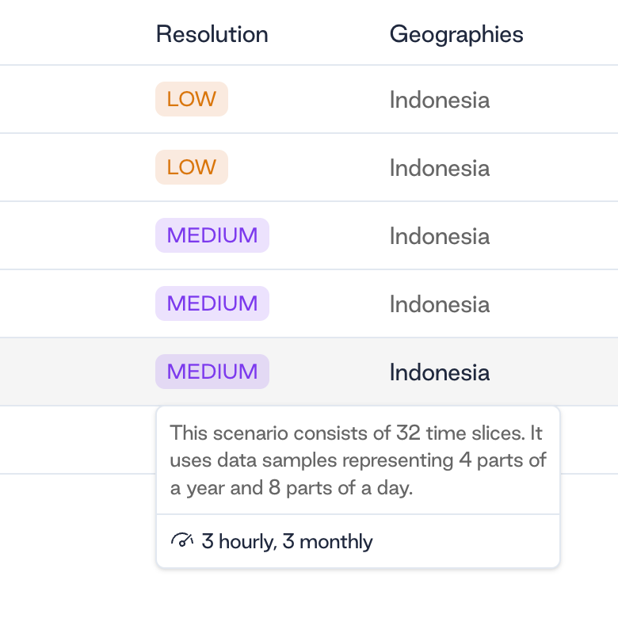
Task: Click the Geographies column header
Action: click(456, 34)
